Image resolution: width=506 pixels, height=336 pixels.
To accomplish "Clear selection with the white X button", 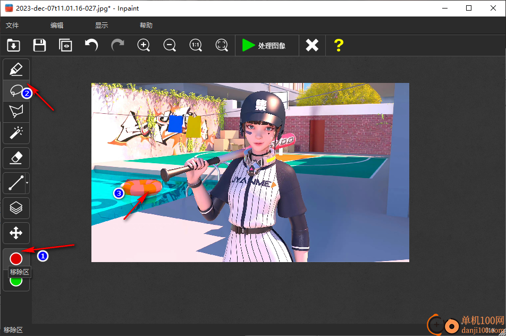I will 312,46.
